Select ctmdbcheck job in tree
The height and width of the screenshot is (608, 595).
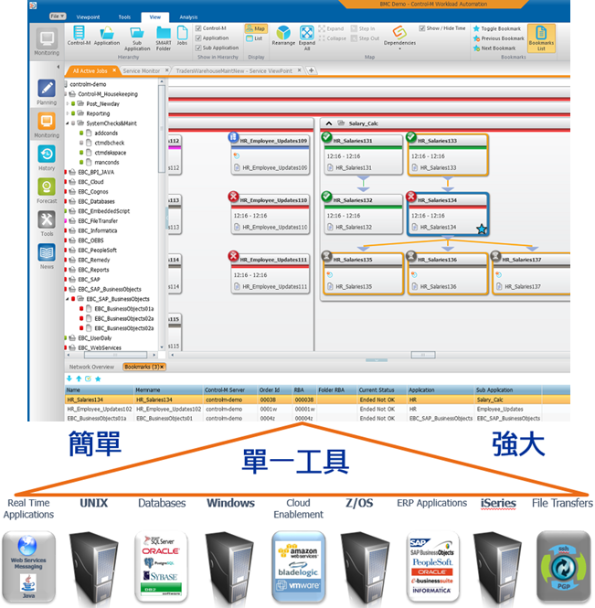pos(110,143)
